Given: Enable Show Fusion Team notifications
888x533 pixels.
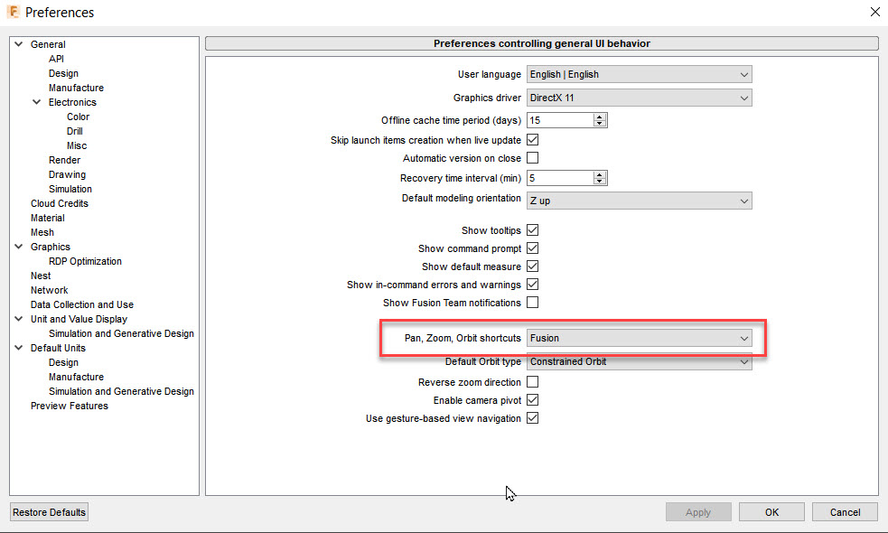Looking at the screenshot, I should point(532,302).
